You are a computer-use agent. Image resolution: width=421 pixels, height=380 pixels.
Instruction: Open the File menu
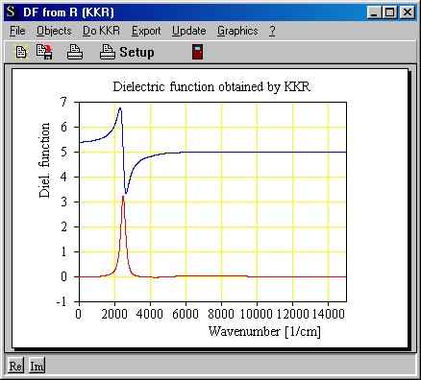17,31
